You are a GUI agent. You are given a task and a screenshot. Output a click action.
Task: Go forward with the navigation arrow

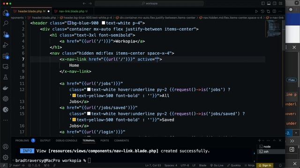tap(90, 3)
